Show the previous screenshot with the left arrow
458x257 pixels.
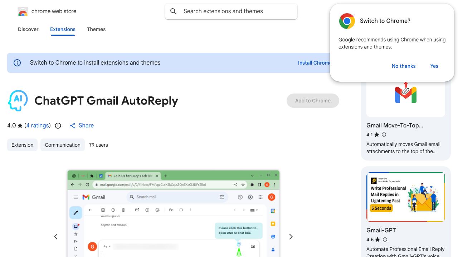pos(56,237)
